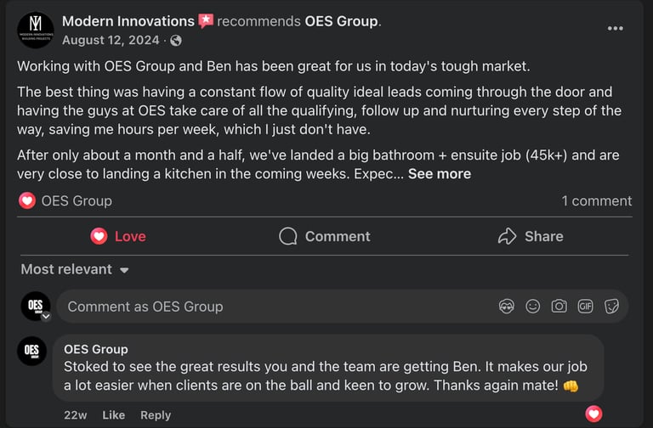This screenshot has width=653, height=428.
Task: Click the heart reaction on the OES comment
Action: tap(593, 414)
